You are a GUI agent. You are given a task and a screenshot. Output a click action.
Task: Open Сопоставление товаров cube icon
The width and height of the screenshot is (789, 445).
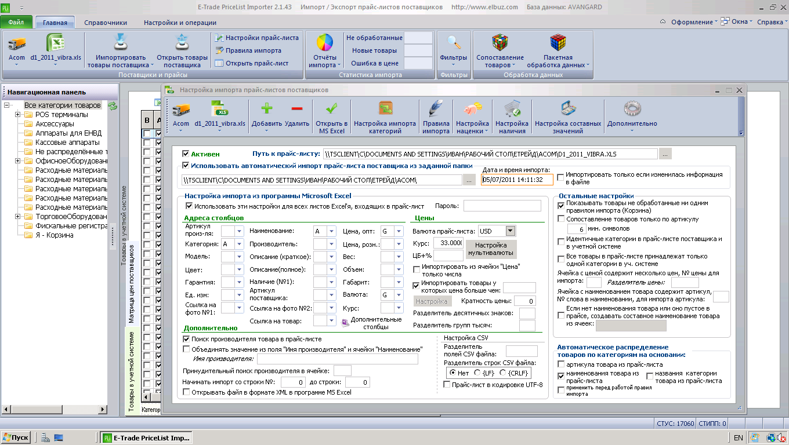click(500, 43)
